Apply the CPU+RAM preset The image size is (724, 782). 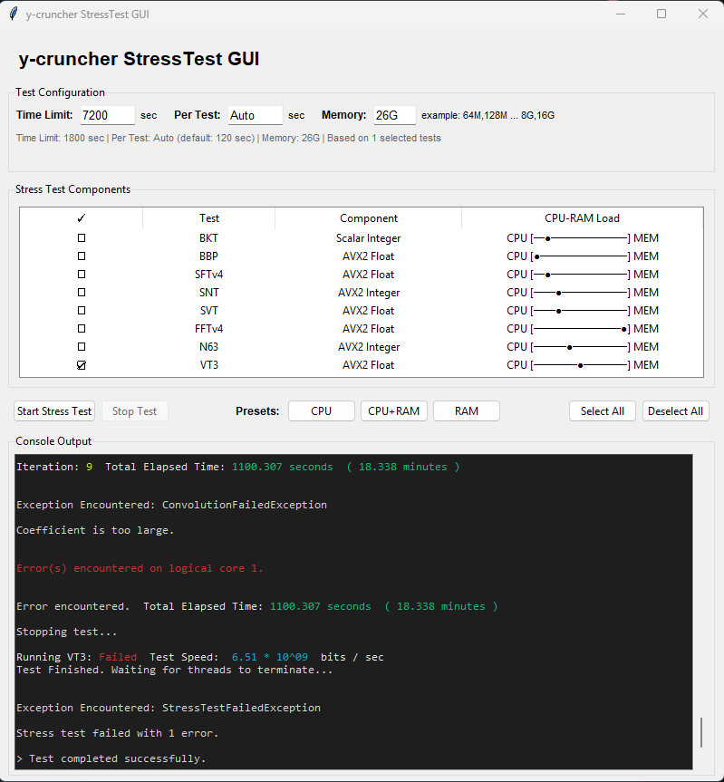(394, 411)
